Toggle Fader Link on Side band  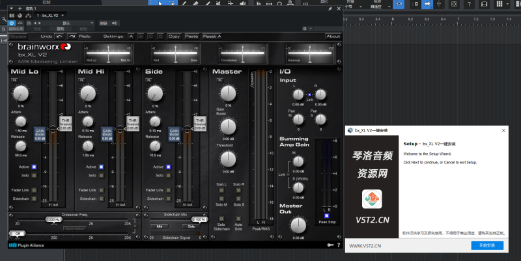pyautogui.click(x=169, y=190)
